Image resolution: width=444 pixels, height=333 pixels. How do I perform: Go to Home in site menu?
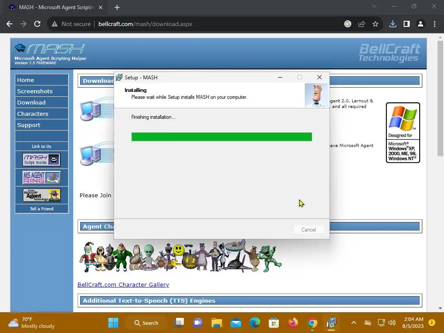pyautogui.click(x=42, y=80)
